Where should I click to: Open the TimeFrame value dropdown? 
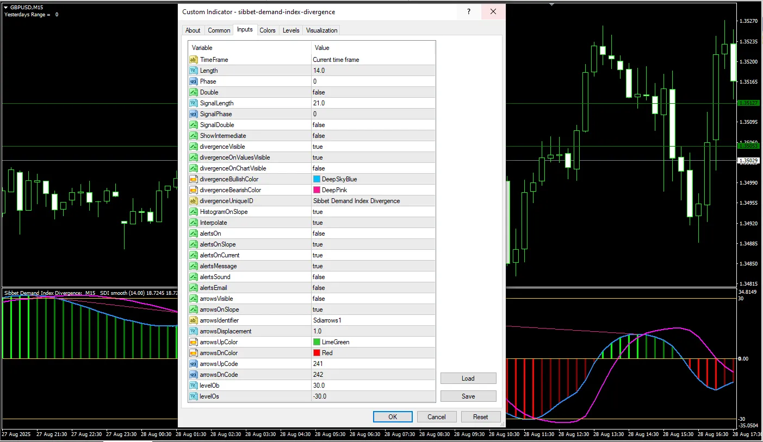click(373, 60)
